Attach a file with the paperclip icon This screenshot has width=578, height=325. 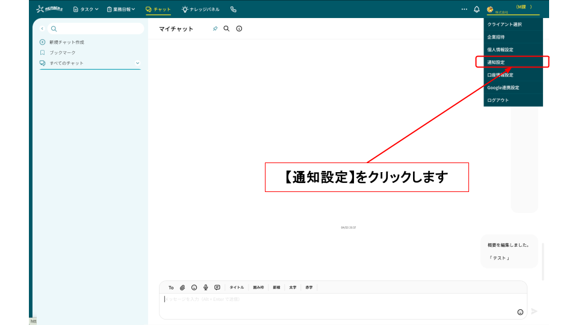coord(182,288)
